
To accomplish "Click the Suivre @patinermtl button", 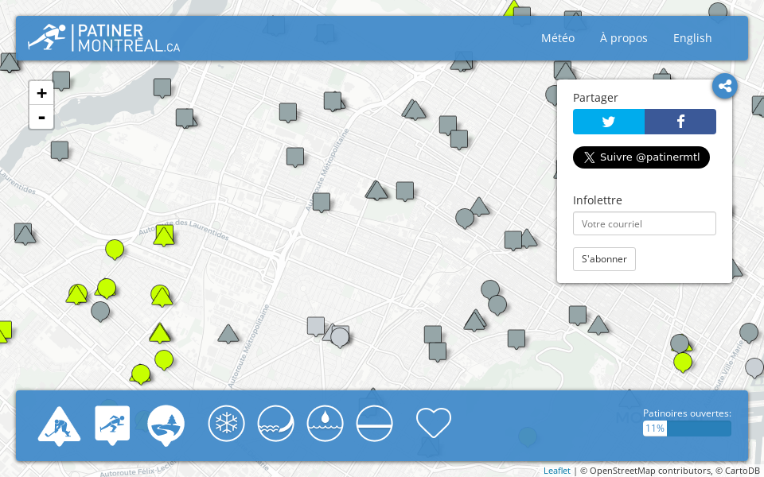I will tap(641, 157).
